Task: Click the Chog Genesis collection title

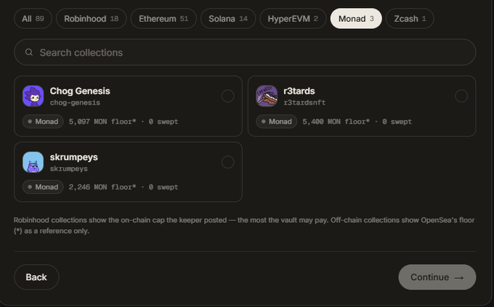Action: tap(80, 91)
